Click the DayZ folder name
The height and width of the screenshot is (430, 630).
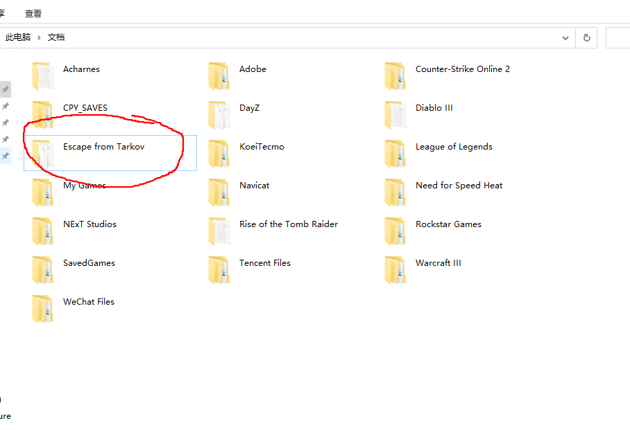(x=250, y=108)
